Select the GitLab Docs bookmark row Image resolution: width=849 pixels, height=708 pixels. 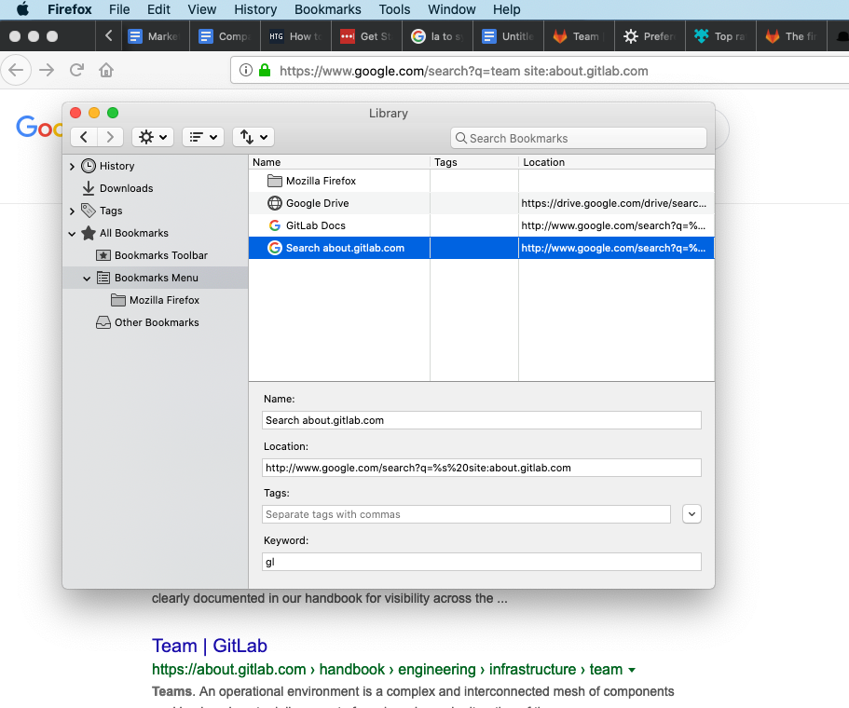point(482,225)
